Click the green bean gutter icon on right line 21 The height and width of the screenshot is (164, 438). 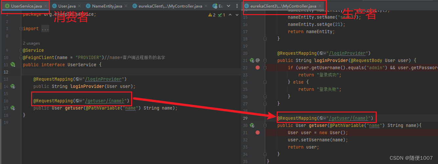tap(252, 60)
